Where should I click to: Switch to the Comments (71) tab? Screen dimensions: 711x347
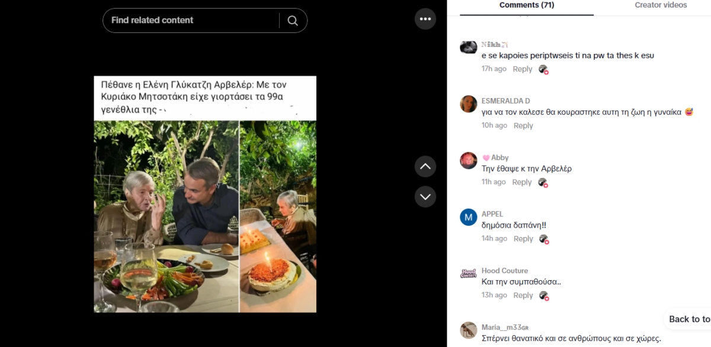click(x=527, y=5)
